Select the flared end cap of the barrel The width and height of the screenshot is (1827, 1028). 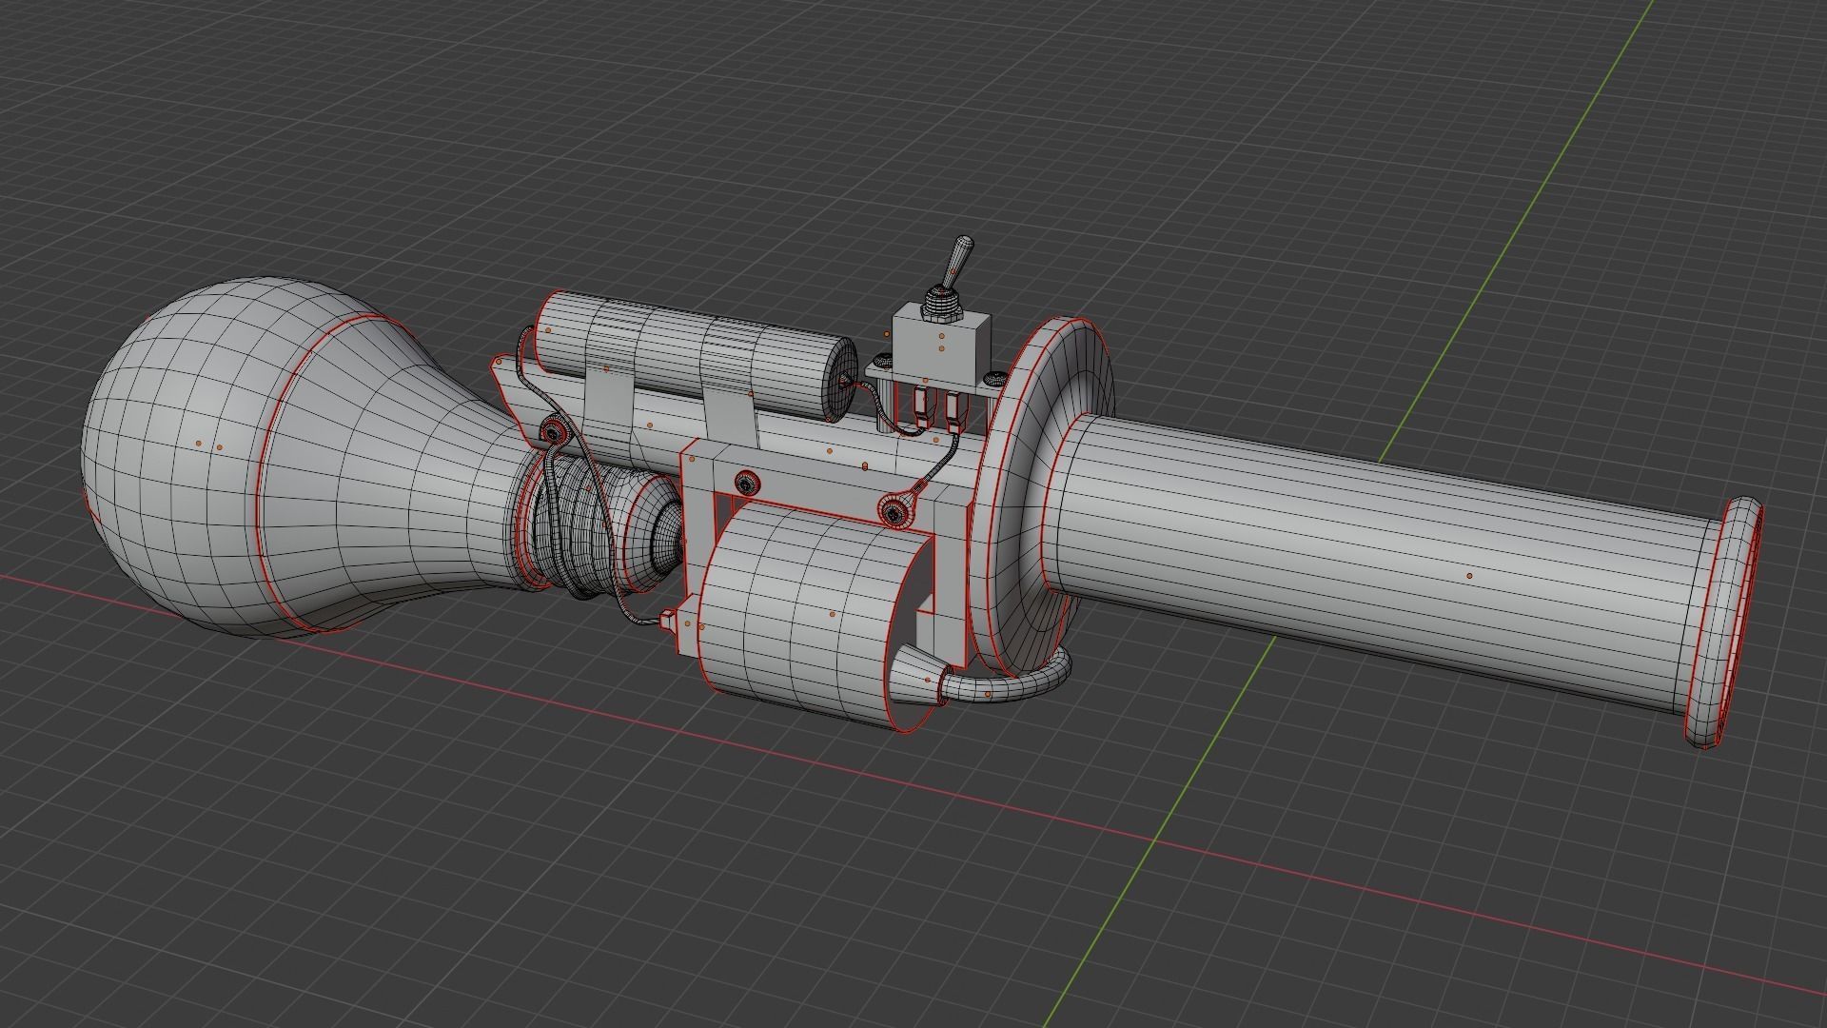[x=1724, y=623]
